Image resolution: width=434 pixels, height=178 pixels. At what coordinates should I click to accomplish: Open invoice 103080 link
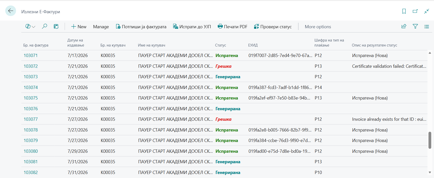[x=31, y=151]
